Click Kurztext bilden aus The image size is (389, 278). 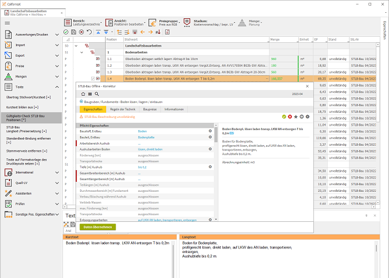coord(22,107)
